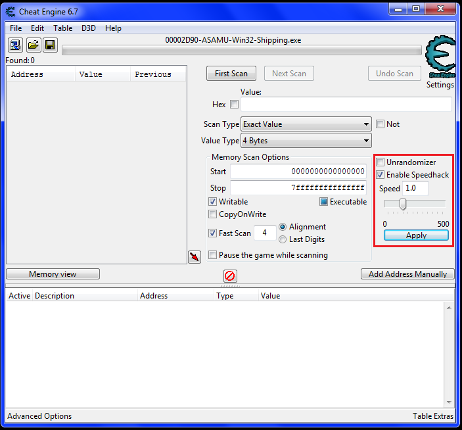Enable the Not checkbox
This screenshot has width=462, height=430.
coord(380,124)
